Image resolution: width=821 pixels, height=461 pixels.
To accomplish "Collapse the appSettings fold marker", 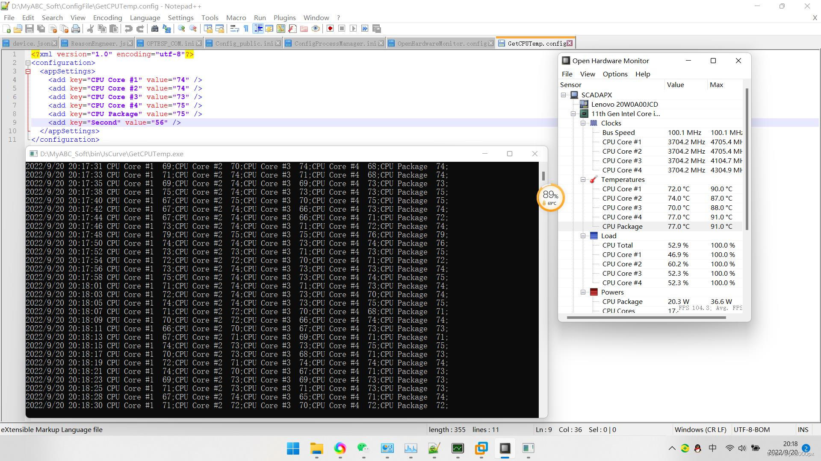I will (x=28, y=71).
